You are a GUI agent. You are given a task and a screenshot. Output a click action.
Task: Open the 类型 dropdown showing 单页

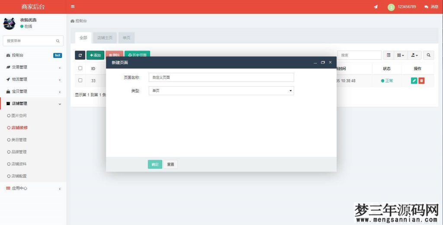tap(221, 91)
